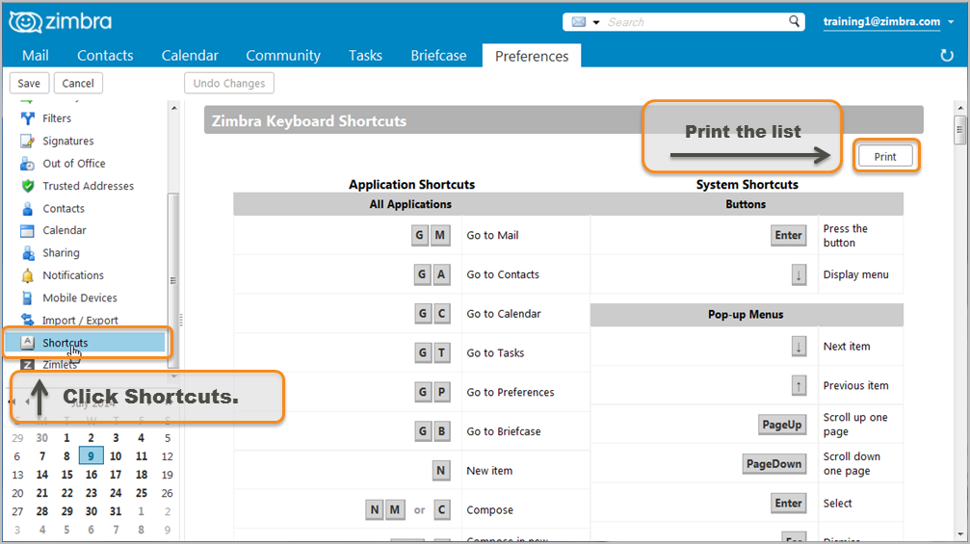The height and width of the screenshot is (544, 970).
Task: Click the Notifications bell icon
Action: [x=27, y=275]
